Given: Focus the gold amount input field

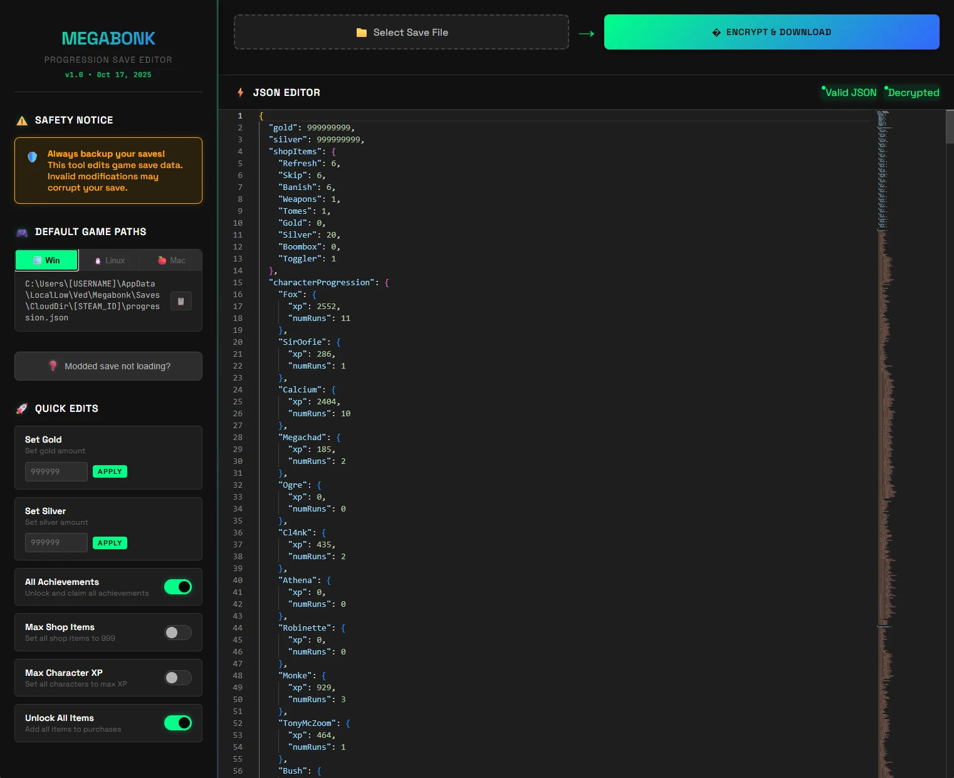Looking at the screenshot, I should coord(56,471).
